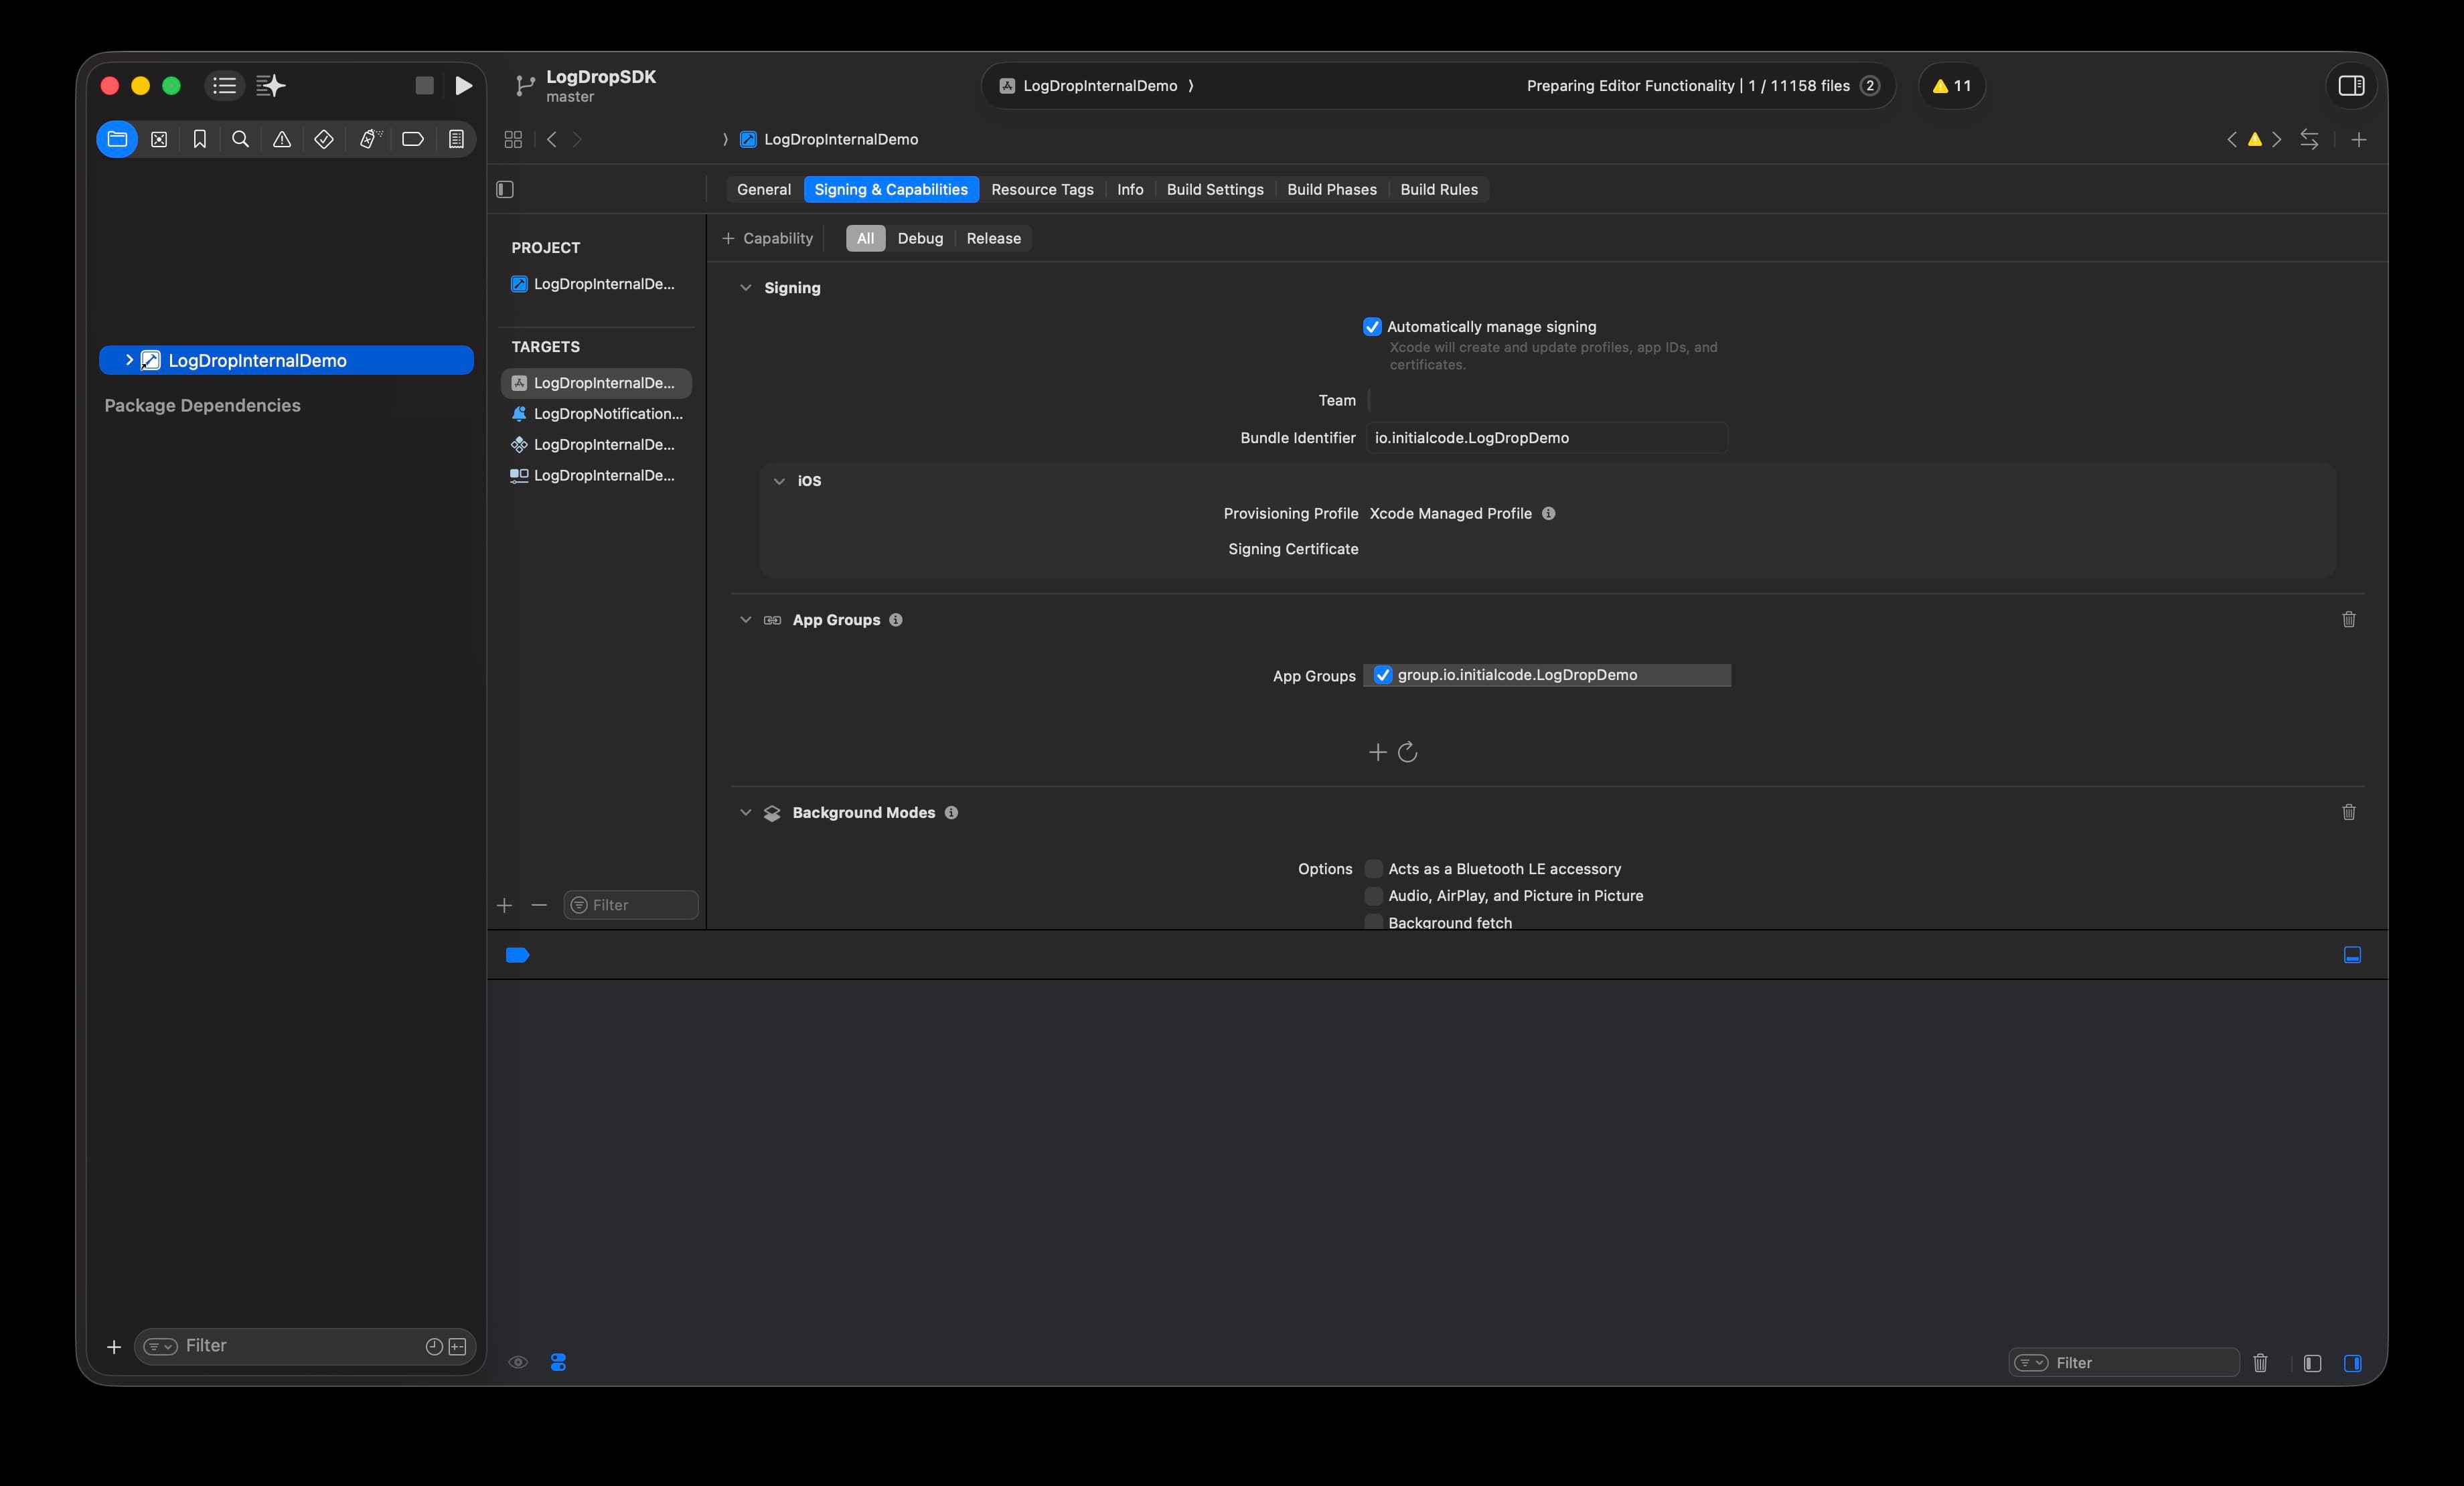This screenshot has width=2464, height=1486.
Task: Add a new Capability
Action: point(767,238)
